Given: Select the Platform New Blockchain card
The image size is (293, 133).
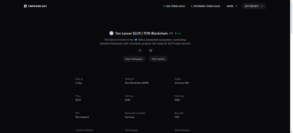Looking at the screenshot, I should pos(145,81).
